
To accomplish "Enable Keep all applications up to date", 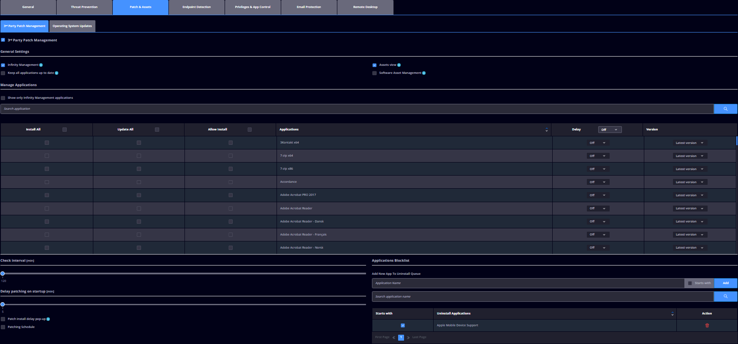I will (3, 73).
